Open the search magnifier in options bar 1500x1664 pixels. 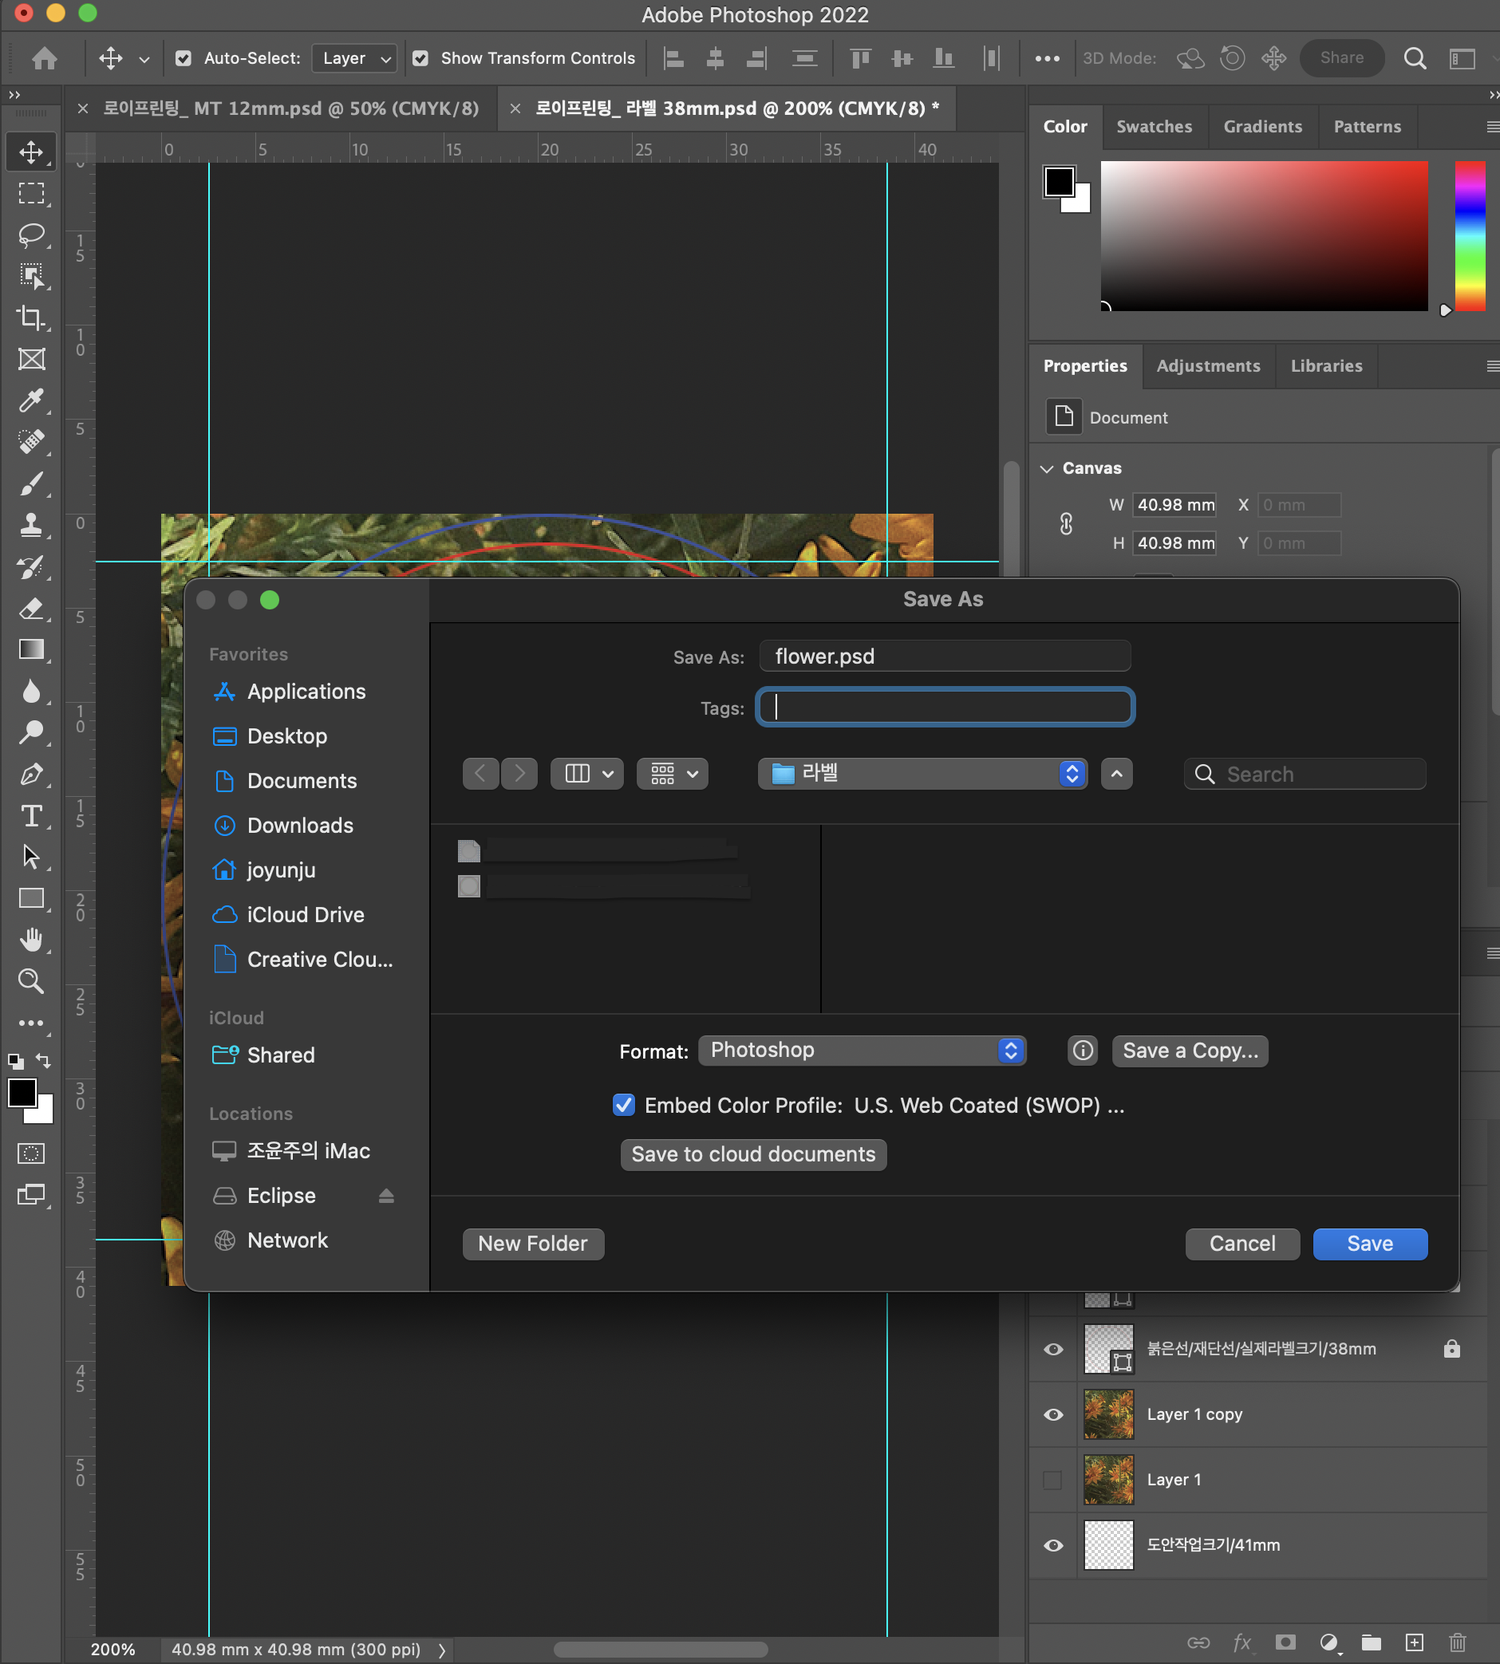pyautogui.click(x=1415, y=57)
